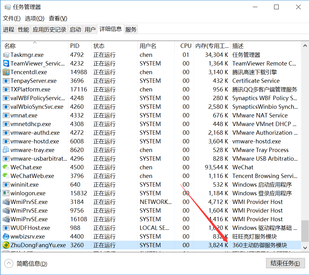
Task: Click the wwbizsrv.exe blue icon
Action: (6, 236)
